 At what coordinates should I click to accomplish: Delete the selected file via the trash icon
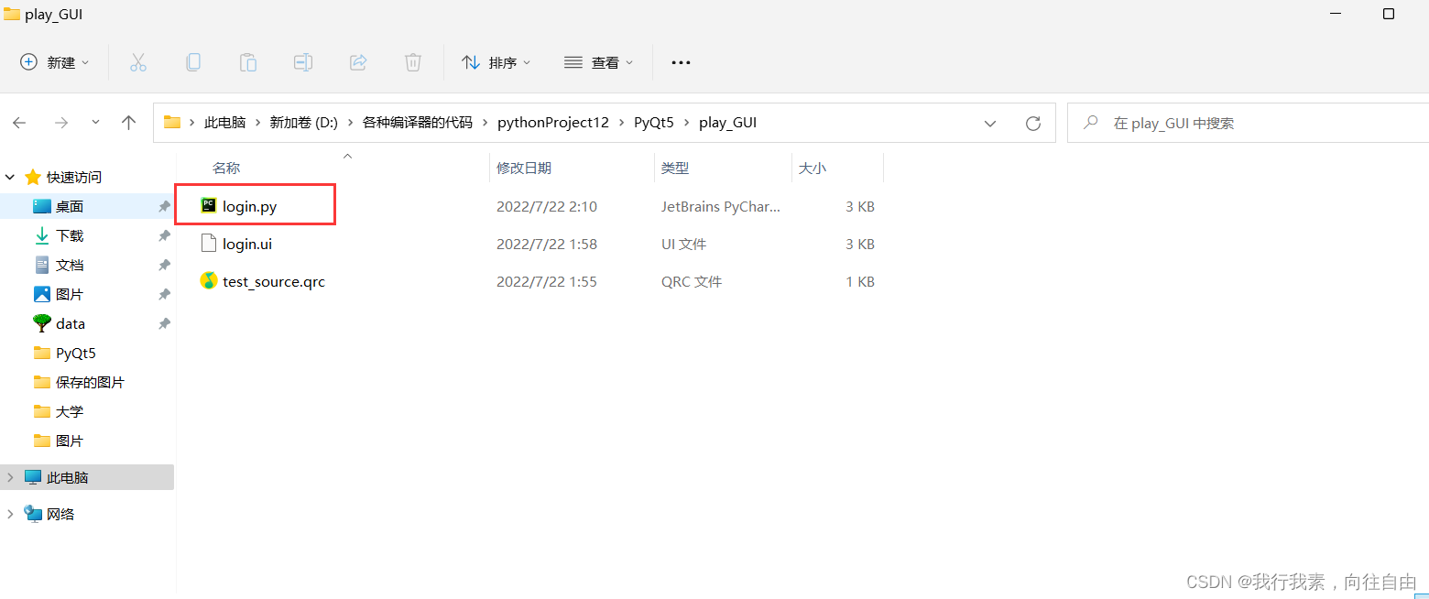412,62
